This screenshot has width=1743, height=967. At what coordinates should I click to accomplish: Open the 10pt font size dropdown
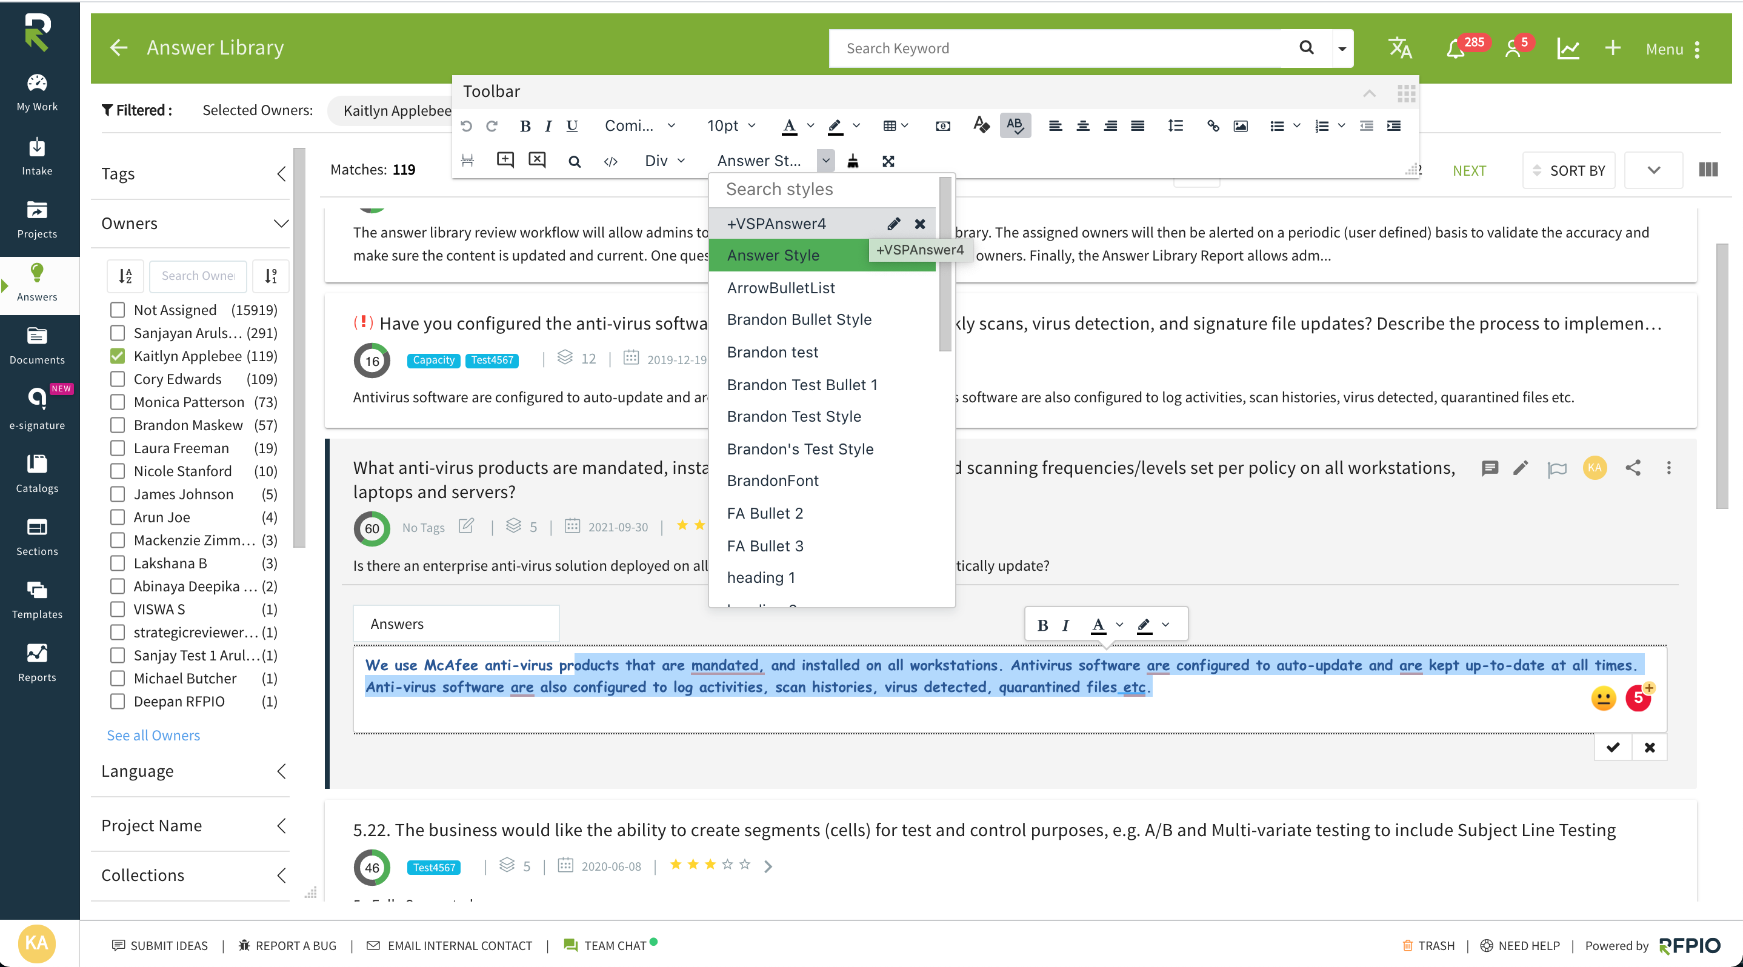730,126
